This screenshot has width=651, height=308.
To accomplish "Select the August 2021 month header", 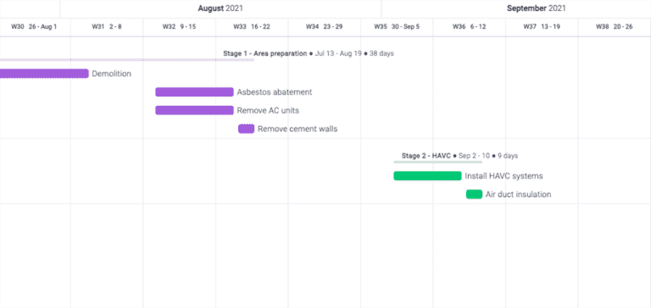I will [220, 8].
